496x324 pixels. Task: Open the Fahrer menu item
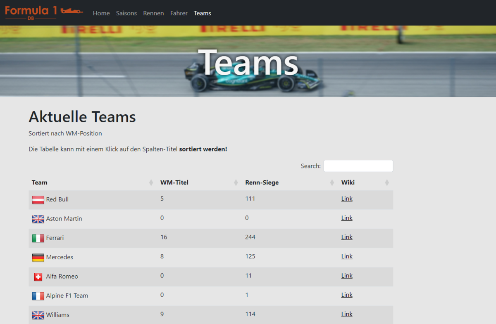tap(179, 13)
